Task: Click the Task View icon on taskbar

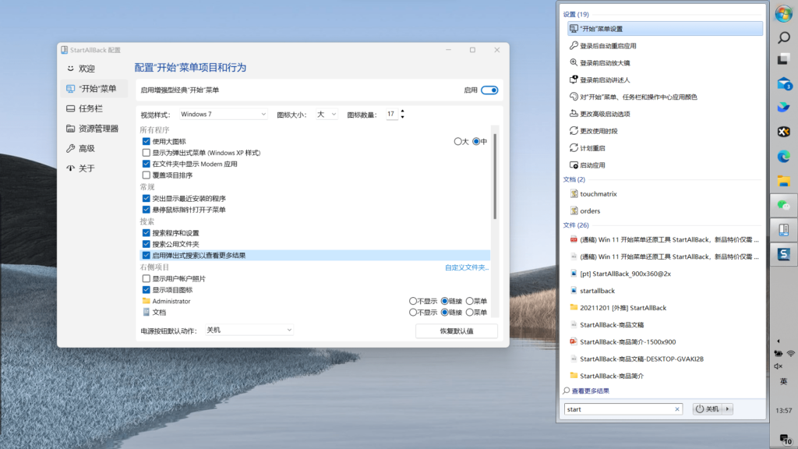Action: tap(783, 59)
